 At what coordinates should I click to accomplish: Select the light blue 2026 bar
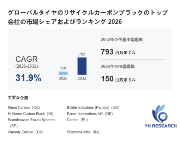tap(63, 73)
